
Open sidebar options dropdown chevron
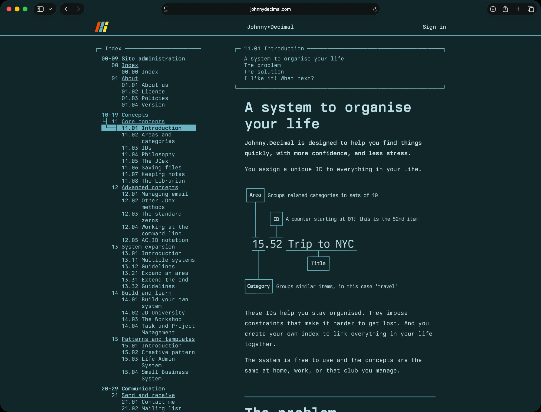coord(50,9)
